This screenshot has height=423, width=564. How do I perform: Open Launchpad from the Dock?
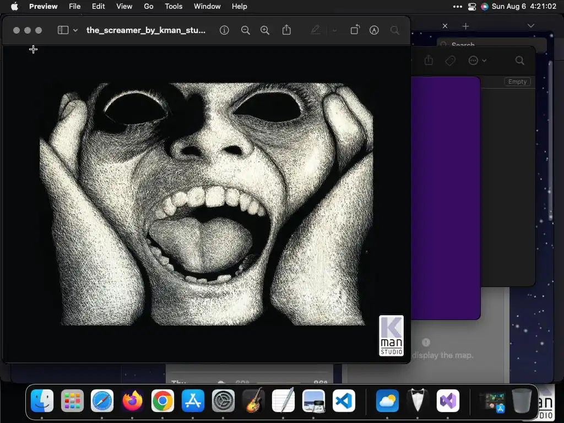pyautogui.click(x=72, y=400)
